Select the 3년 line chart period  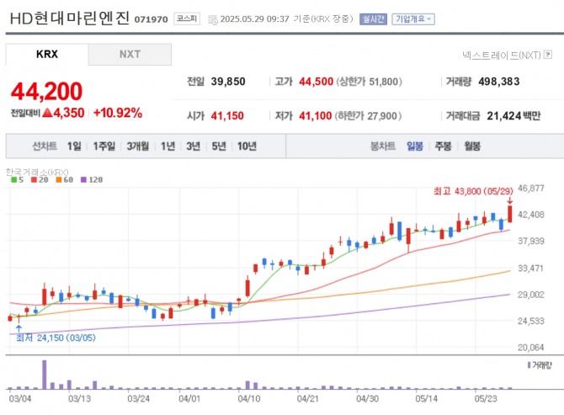pos(193,146)
